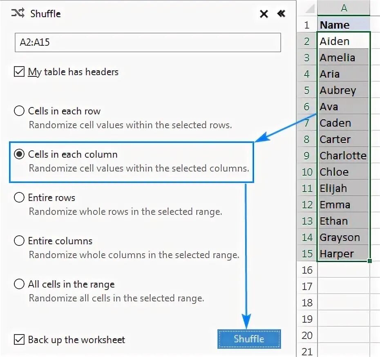Screen dimensions: 380x357
Task: Select the Cells in each column option
Action: pos(19,154)
